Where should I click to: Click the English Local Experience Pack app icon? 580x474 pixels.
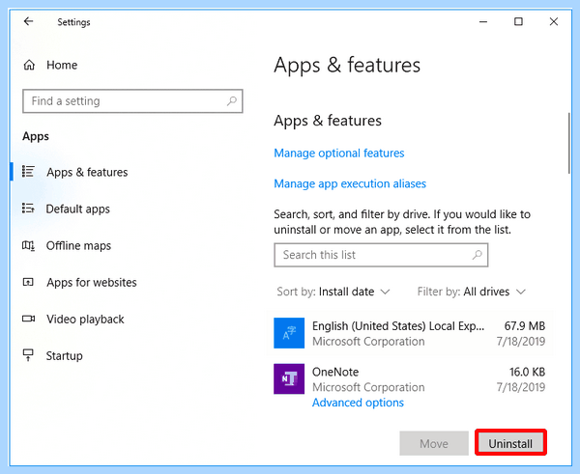(289, 333)
